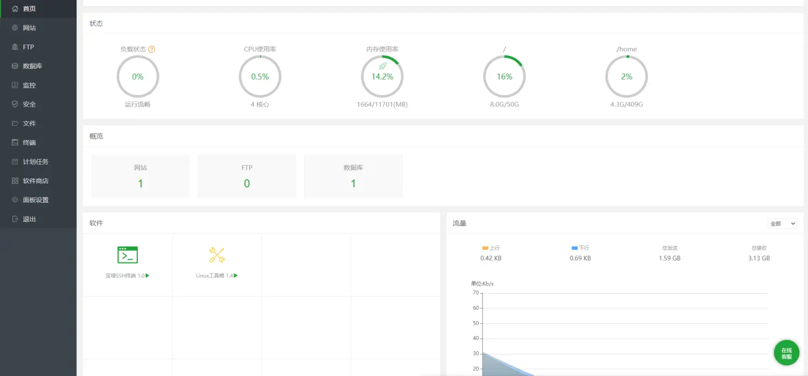Click the monitor icon beside 监控
Viewport: 808px width, 376px height.
[x=15, y=85]
